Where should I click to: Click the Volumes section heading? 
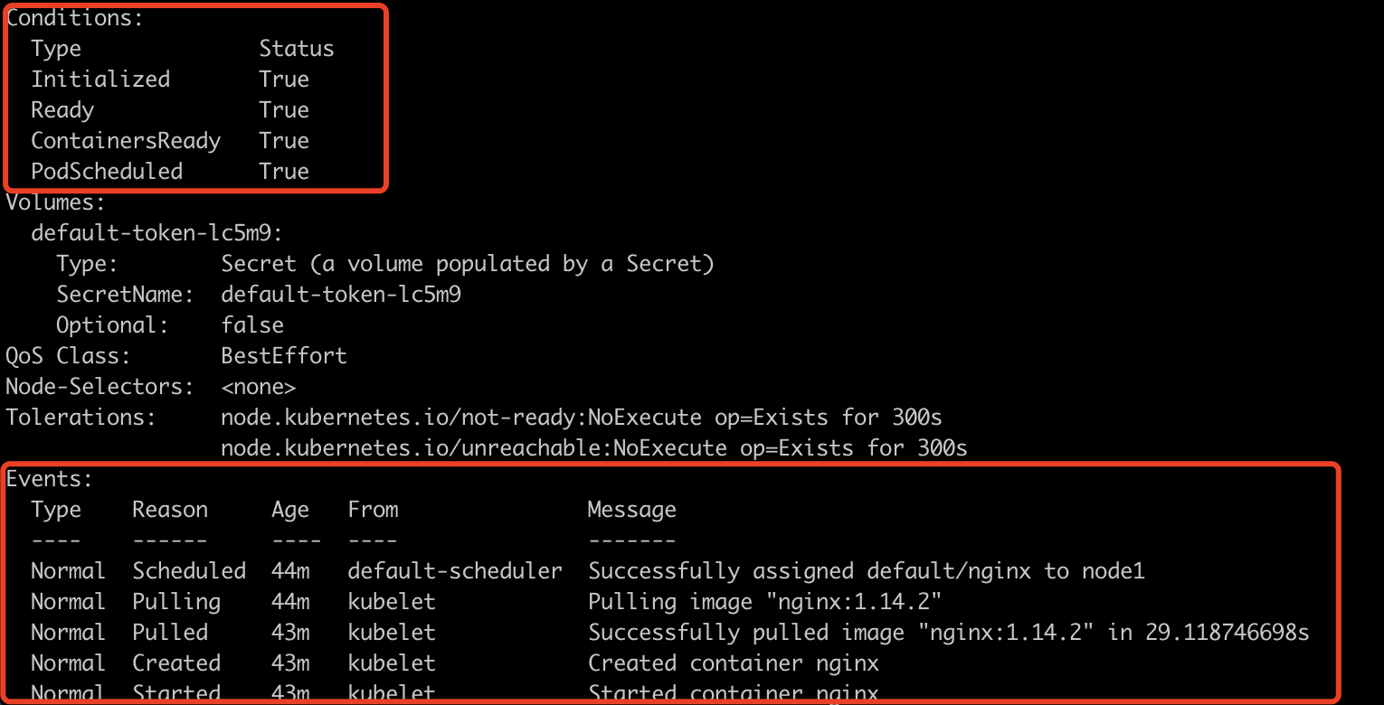pyautogui.click(x=56, y=202)
